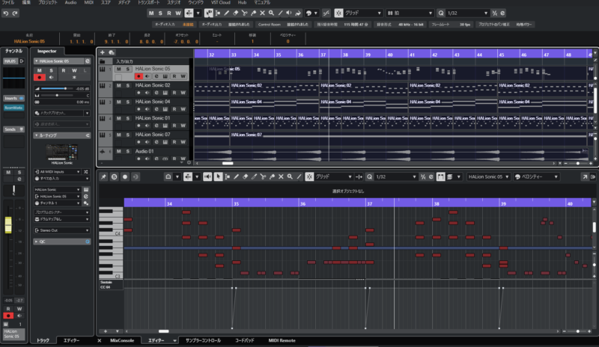Mute the HALion Sonic 02 track
This screenshot has width=599, height=347.
tap(118, 86)
